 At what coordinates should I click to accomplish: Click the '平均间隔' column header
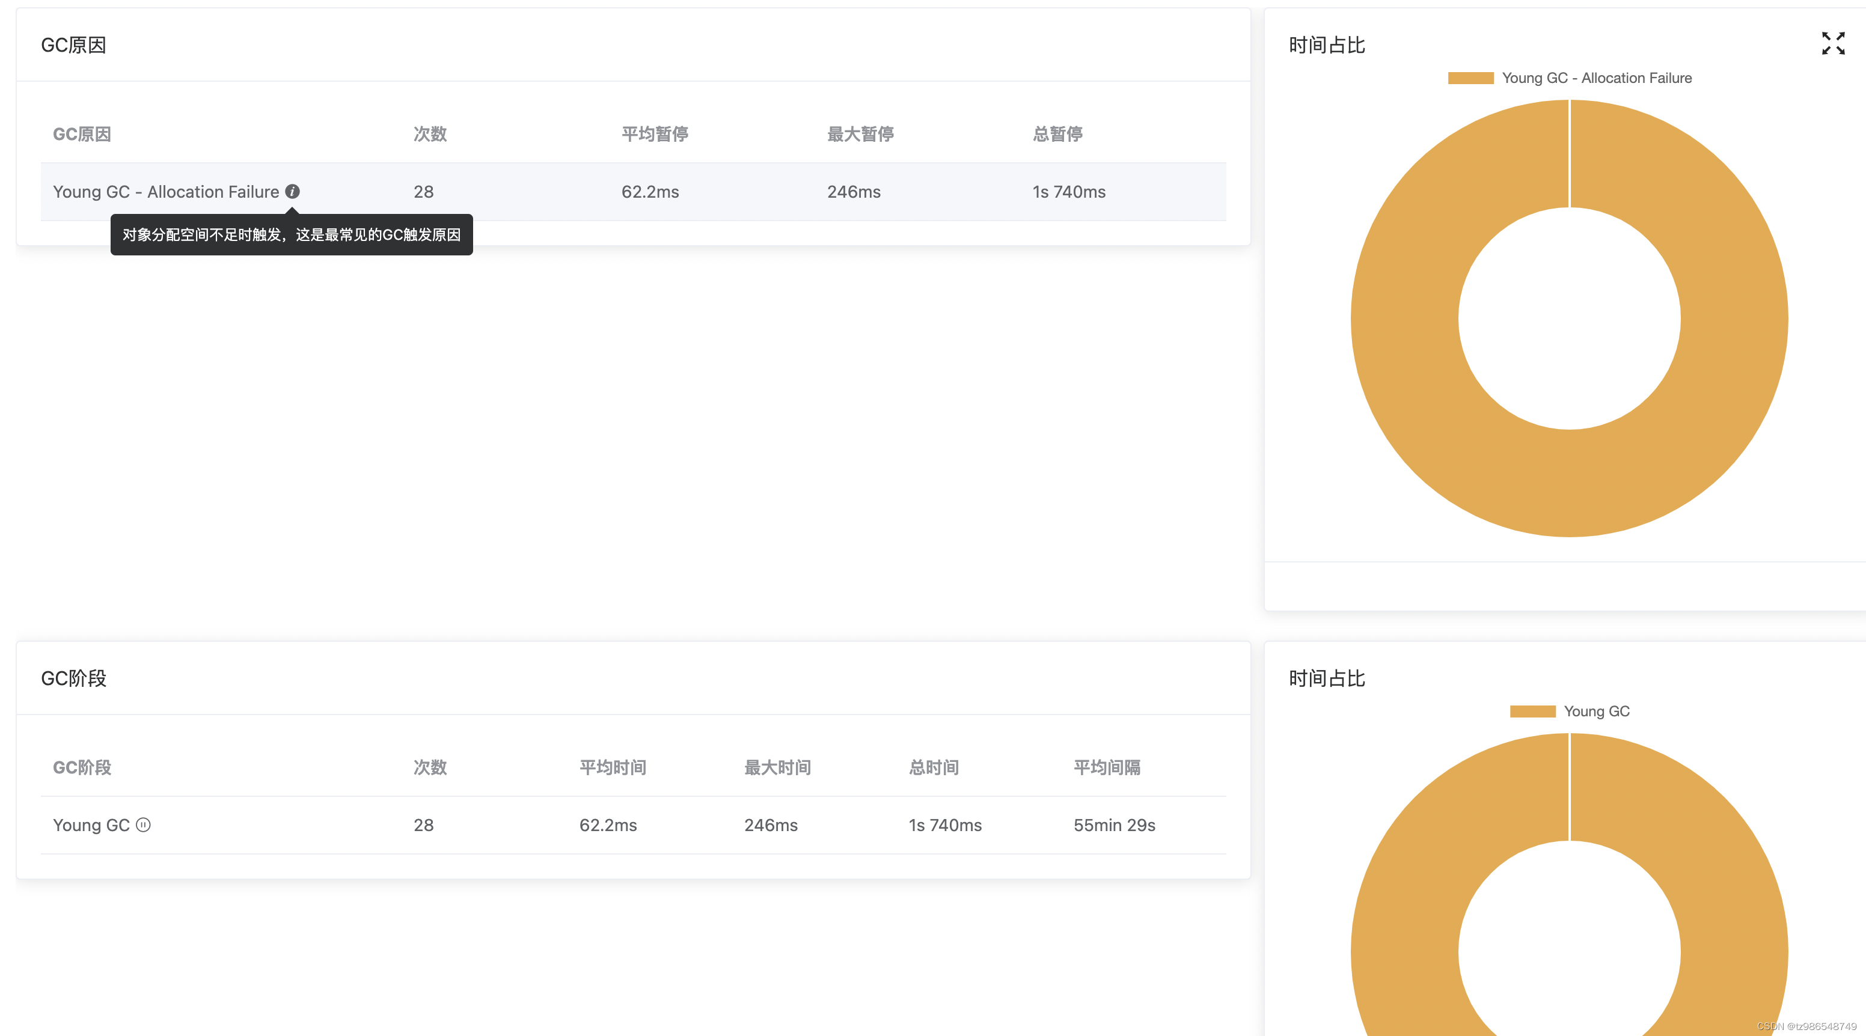click(1107, 767)
